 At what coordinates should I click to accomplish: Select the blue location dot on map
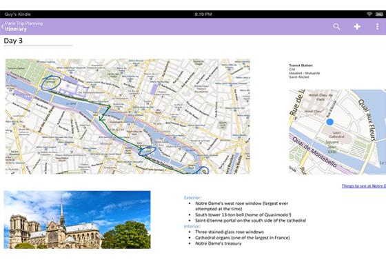[329, 121]
